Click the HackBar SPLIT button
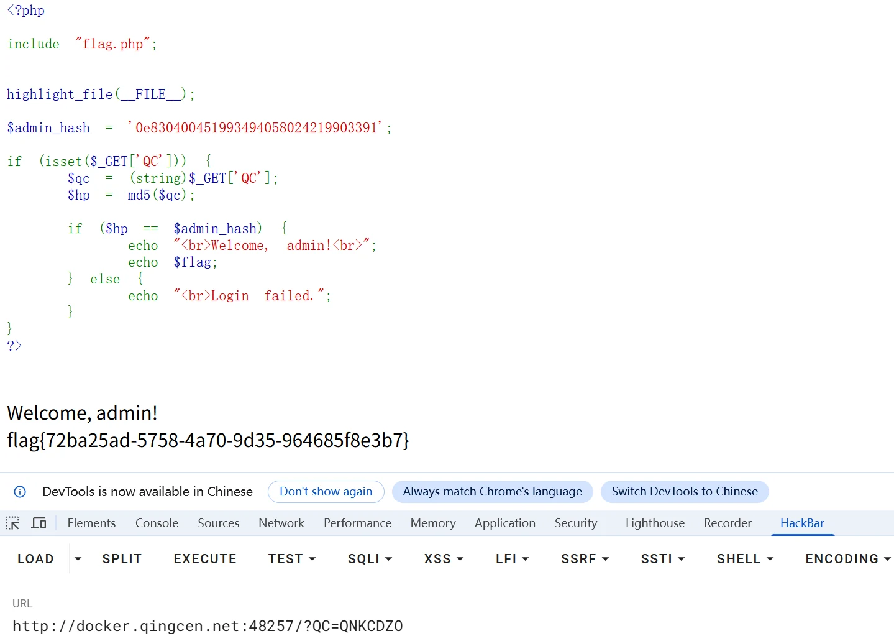The width and height of the screenshot is (894, 636). click(x=122, y=559)
